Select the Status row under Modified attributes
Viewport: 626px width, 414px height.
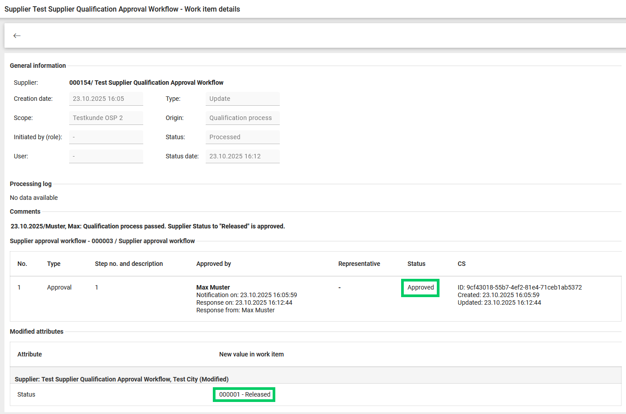coord(26,394)
